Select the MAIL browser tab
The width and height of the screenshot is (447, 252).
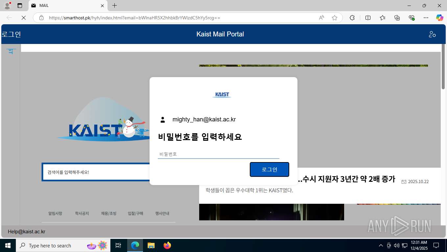(x=68, y=6)
